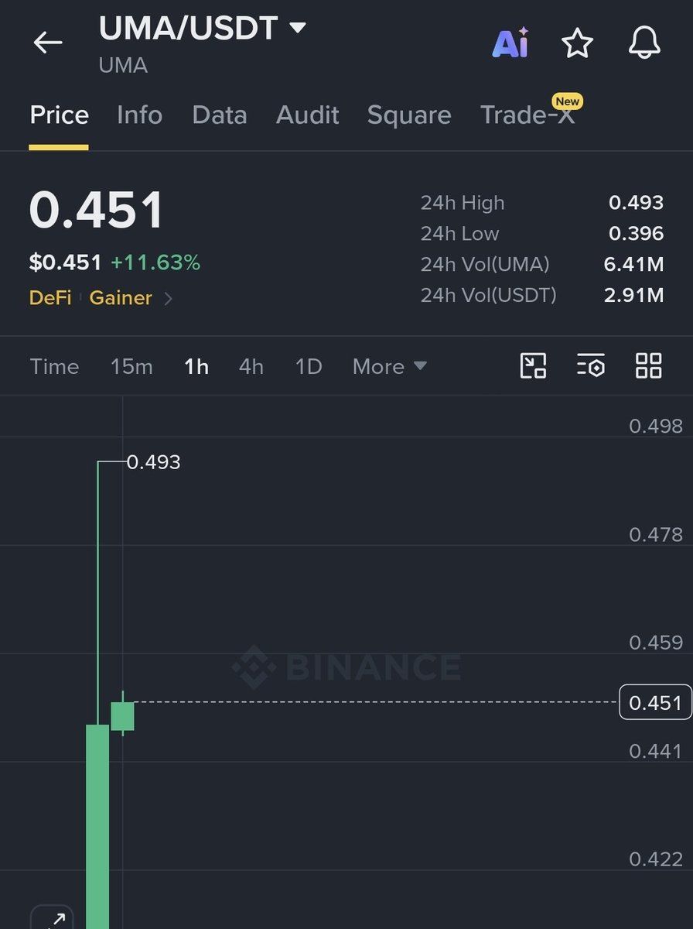Click the 24h Vol(USDT) value 2.91M
This screenshot has width=693, height=929.
click(633, 295)
